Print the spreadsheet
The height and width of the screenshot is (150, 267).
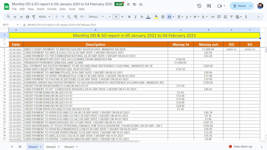click(x=27, y=17)
